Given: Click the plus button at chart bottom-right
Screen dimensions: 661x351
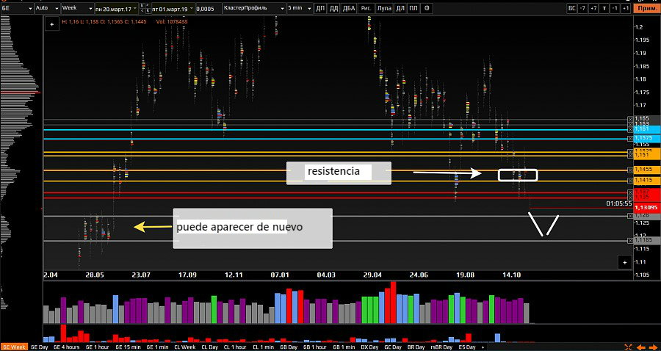Looking at the screenshot, I should pyautogui.click(x=624, y=262).
